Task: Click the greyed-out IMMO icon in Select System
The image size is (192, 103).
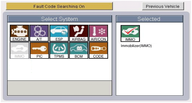Action: tap(19, 50)
